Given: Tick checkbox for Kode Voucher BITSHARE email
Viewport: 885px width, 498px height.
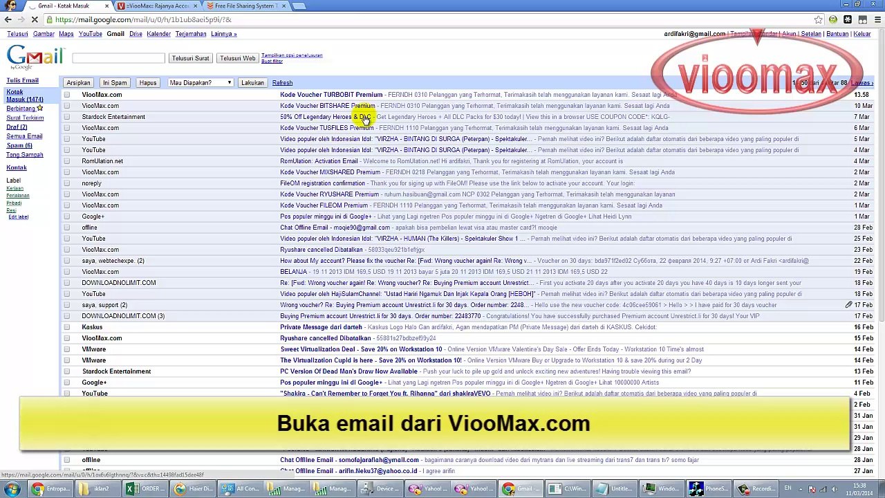Looking at the screenshot, I should click(x=67, y=106).
